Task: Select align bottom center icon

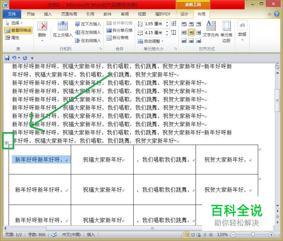Action: [191, 41]
